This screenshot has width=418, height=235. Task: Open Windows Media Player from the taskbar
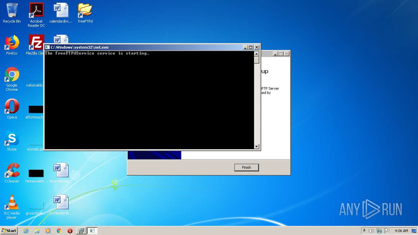[x=48, y=231]
